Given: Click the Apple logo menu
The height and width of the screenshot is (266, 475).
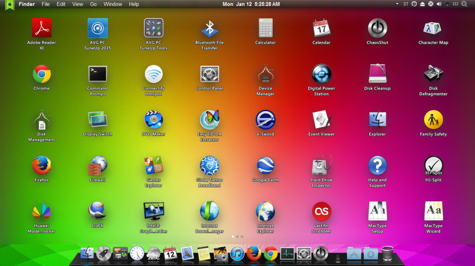Looking at the screenshot, I should [x=10, y=5].
